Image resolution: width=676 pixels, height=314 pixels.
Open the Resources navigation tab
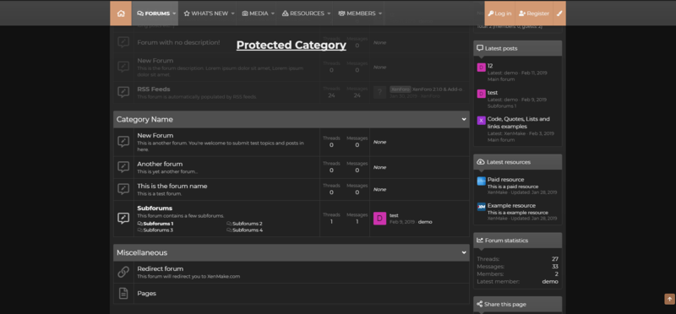[x=303, y=14]
